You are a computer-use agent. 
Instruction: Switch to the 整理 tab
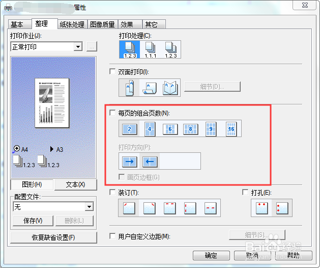point(44,23)
